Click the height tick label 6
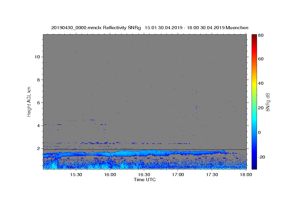305x203 pixels. pyautogui.click(x=38, y=103)
